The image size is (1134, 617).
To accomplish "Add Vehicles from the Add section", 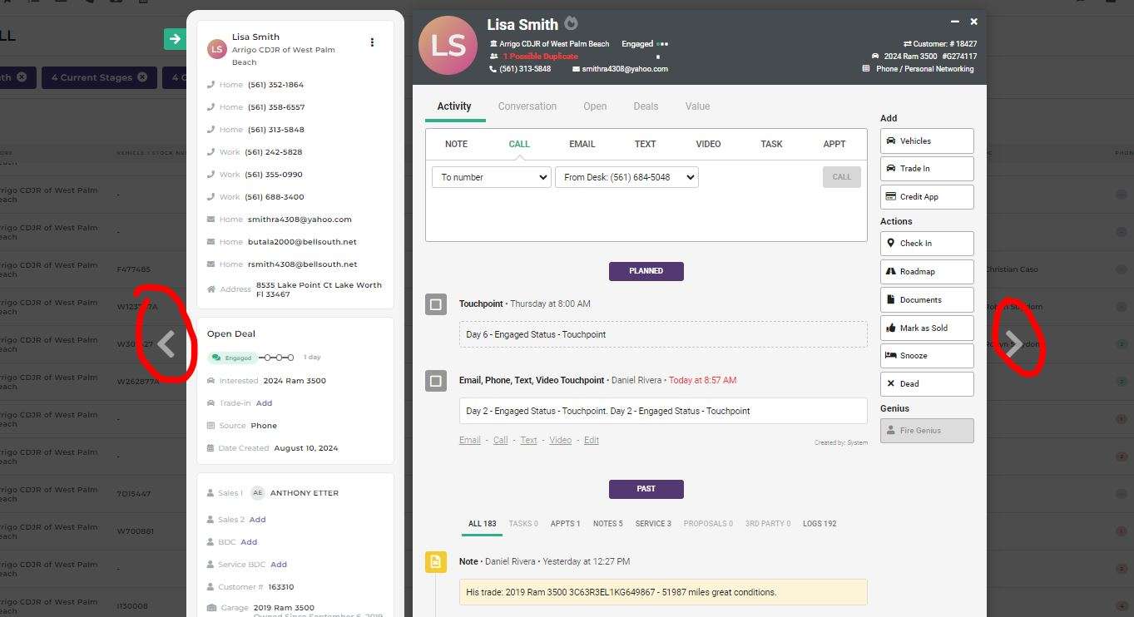I will 927,141.
